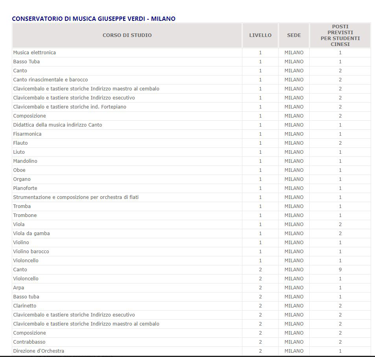Select the Violino barocco course row
The height and width of the screenshot is (357, 375).
tap(31, 252)
